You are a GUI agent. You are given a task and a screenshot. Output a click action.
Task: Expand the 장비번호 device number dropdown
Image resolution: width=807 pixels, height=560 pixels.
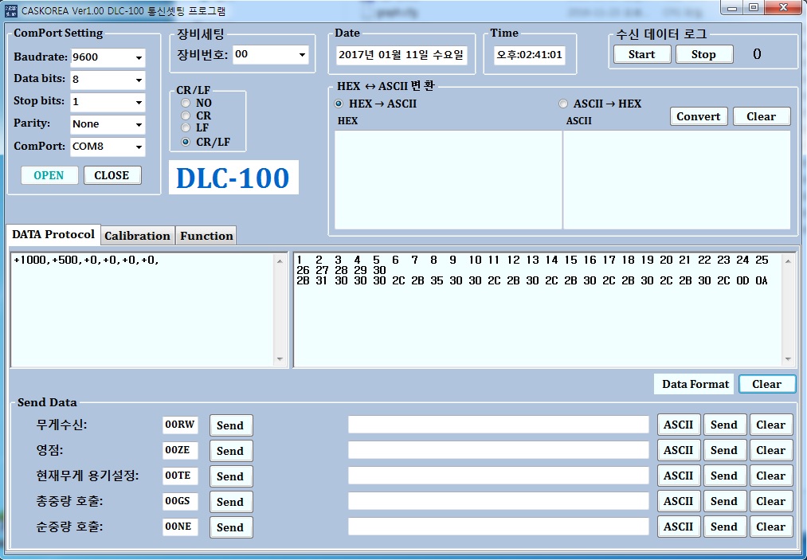click(x=302, y=54)
